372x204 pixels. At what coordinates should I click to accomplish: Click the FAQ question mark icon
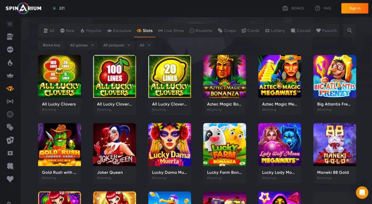[318, 8]
